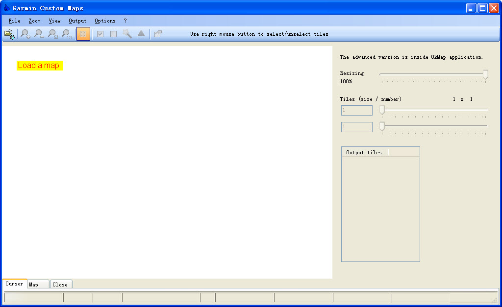Open the ? help menu
This screenshot has width=502, height=307.
tap(125, 21)
